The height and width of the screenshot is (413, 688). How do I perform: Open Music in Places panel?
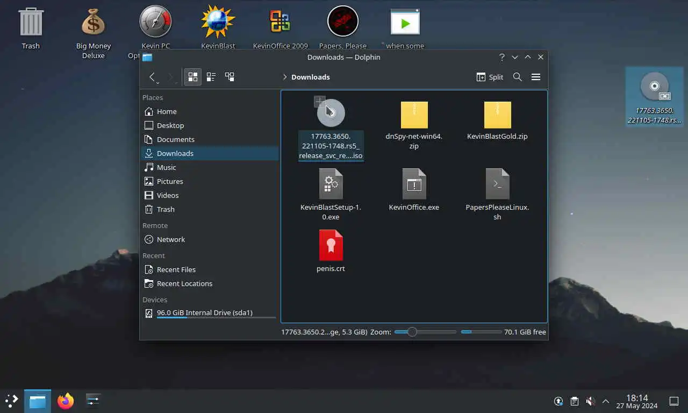coord(209,167)
